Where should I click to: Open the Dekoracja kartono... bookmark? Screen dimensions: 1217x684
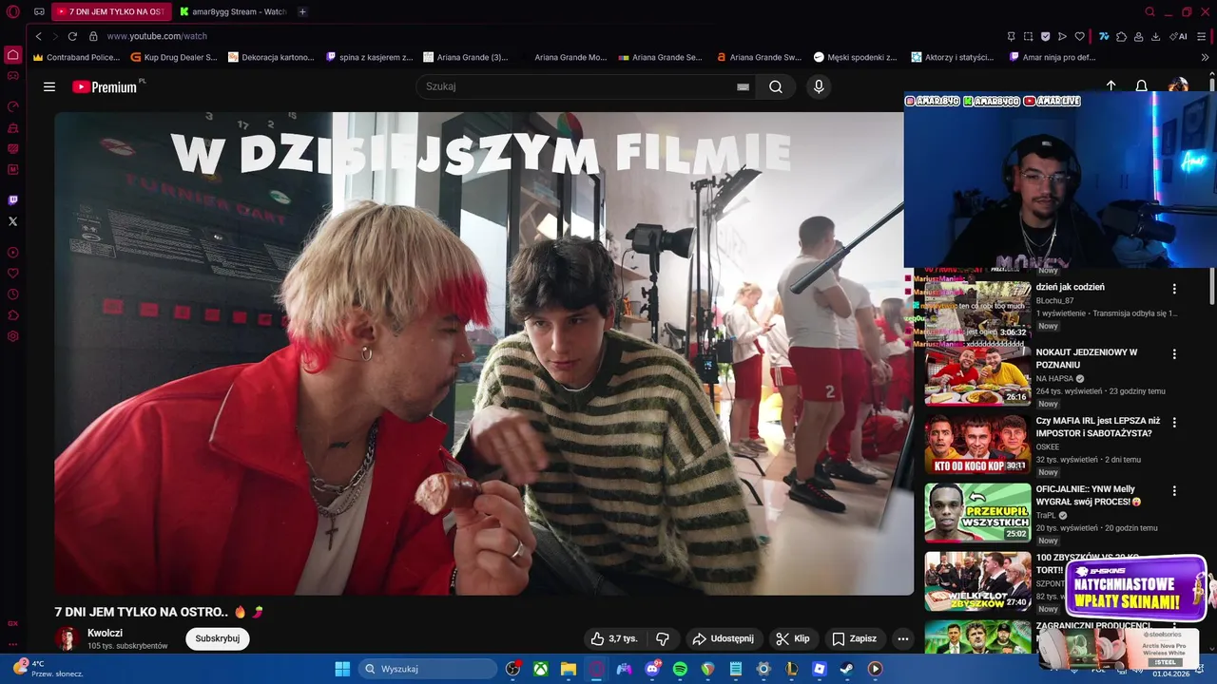[271, 57]
